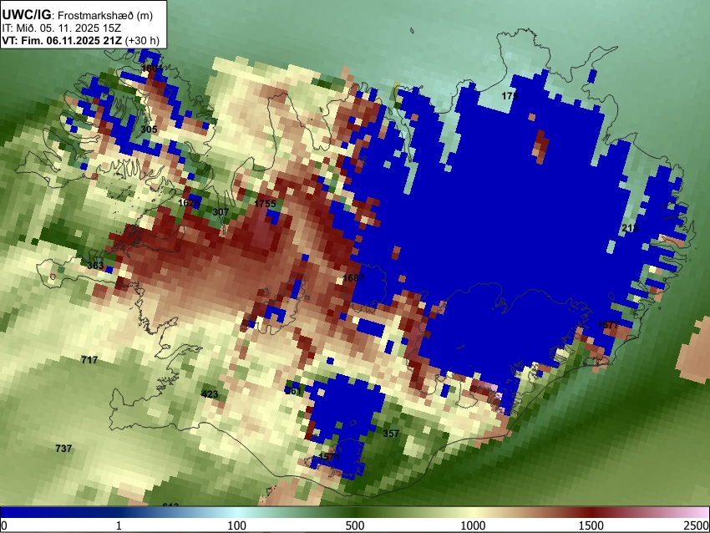The image size is (710, 533).
Task: Click the map value label 1625
Action: pos(190,203)
